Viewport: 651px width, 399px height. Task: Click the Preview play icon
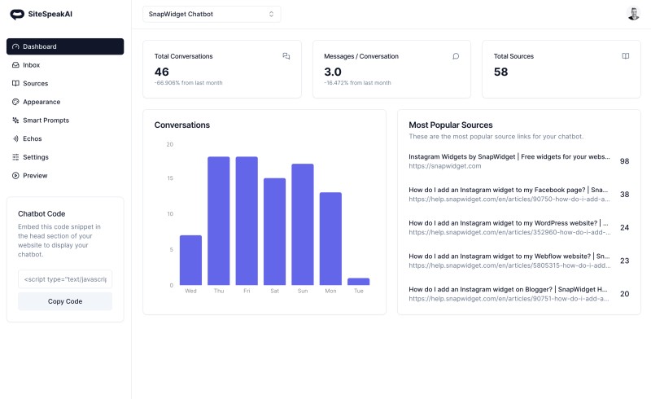click(15, 175)
